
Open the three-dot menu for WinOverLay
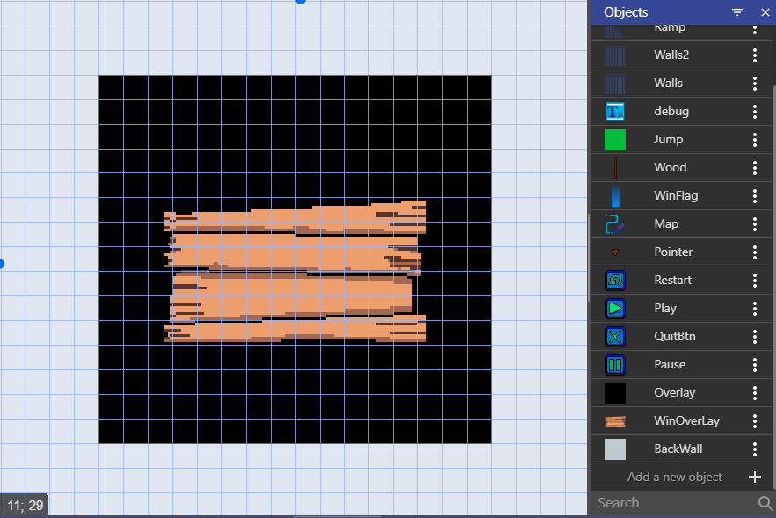click(x=755, y=421)
